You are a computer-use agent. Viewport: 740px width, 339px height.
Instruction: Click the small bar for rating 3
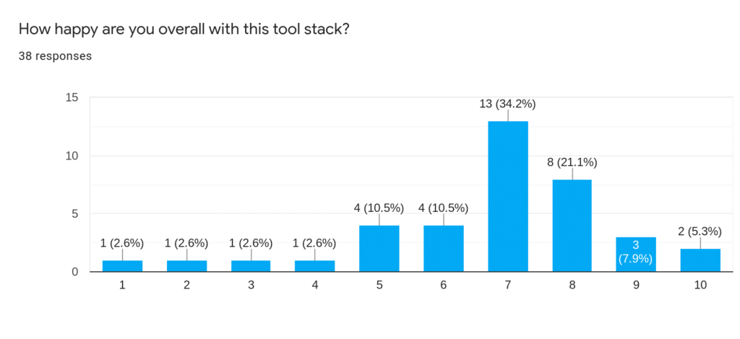pyautogui.click(x=251, y=265)
